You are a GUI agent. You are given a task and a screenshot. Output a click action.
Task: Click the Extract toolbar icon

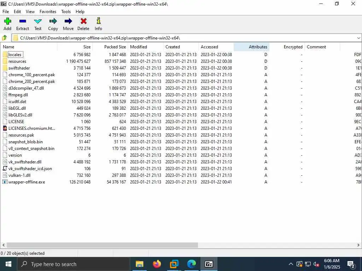(x=23, y=21)
